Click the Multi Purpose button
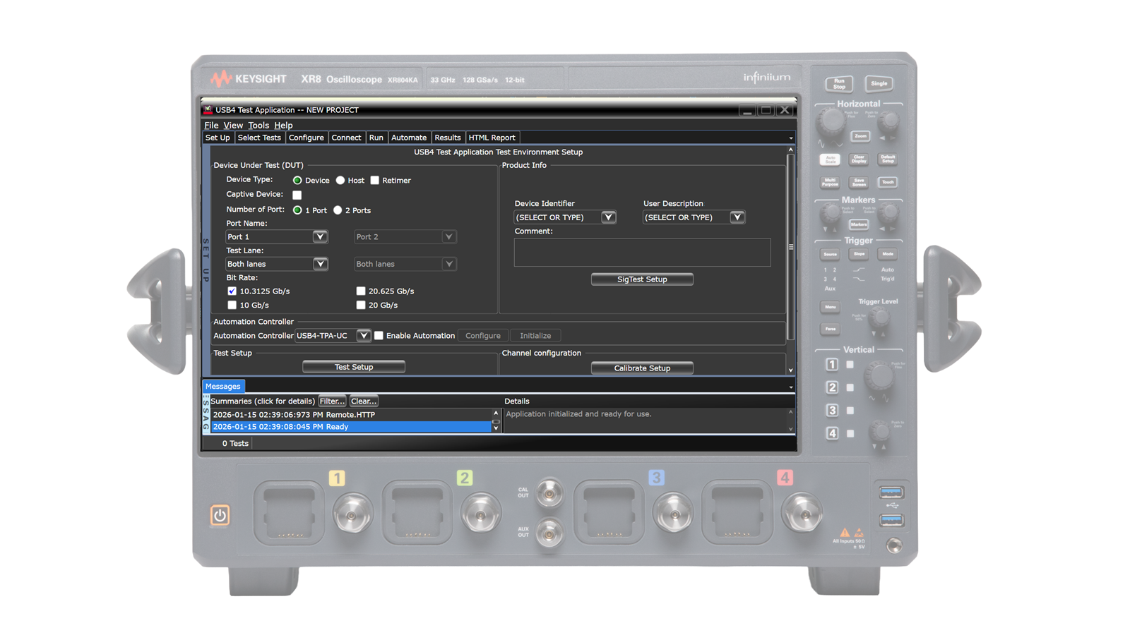The image size is (1130, 635). [x=830, y=182]
